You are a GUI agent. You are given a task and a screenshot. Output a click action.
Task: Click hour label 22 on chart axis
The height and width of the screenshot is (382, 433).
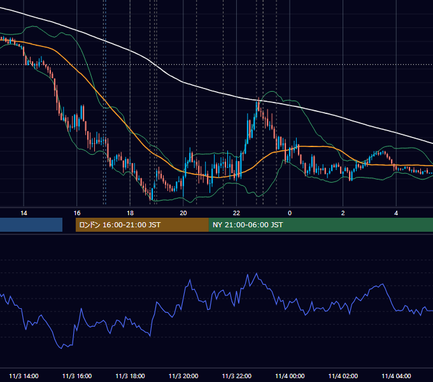coord(237,213)
